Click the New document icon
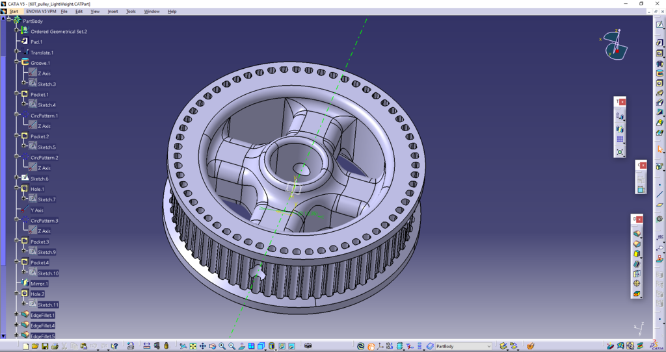 [x=26, y=346]
